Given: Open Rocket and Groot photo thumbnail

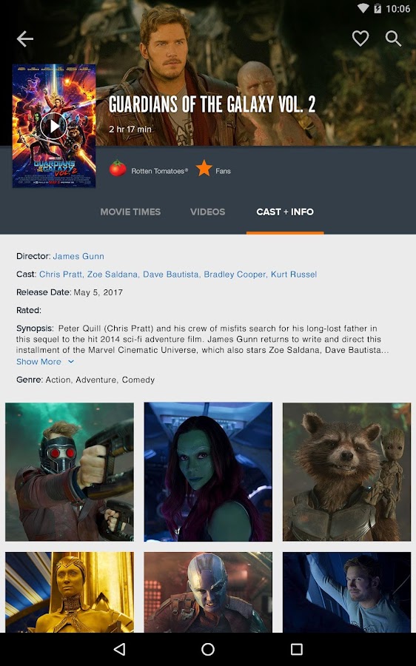Looking at the screenshot, I should (x=346, y=472).
